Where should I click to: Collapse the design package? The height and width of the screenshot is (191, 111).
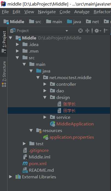(45, 97)
